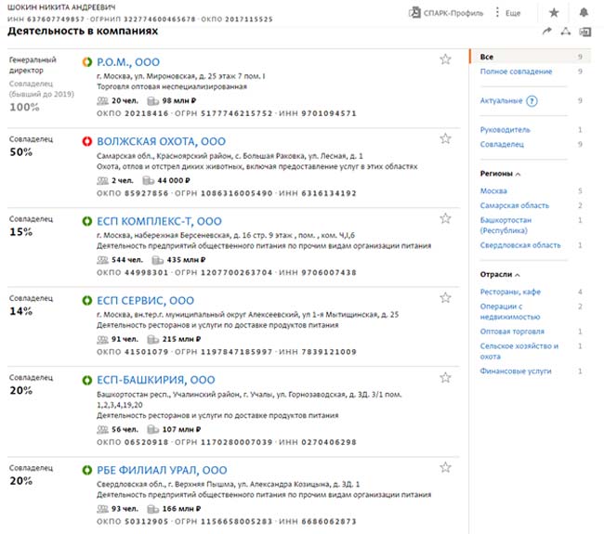Click the status icon beside ЕСП-БАШКИРИЯ
604x534 pixels.
click(x=87, y=380)
